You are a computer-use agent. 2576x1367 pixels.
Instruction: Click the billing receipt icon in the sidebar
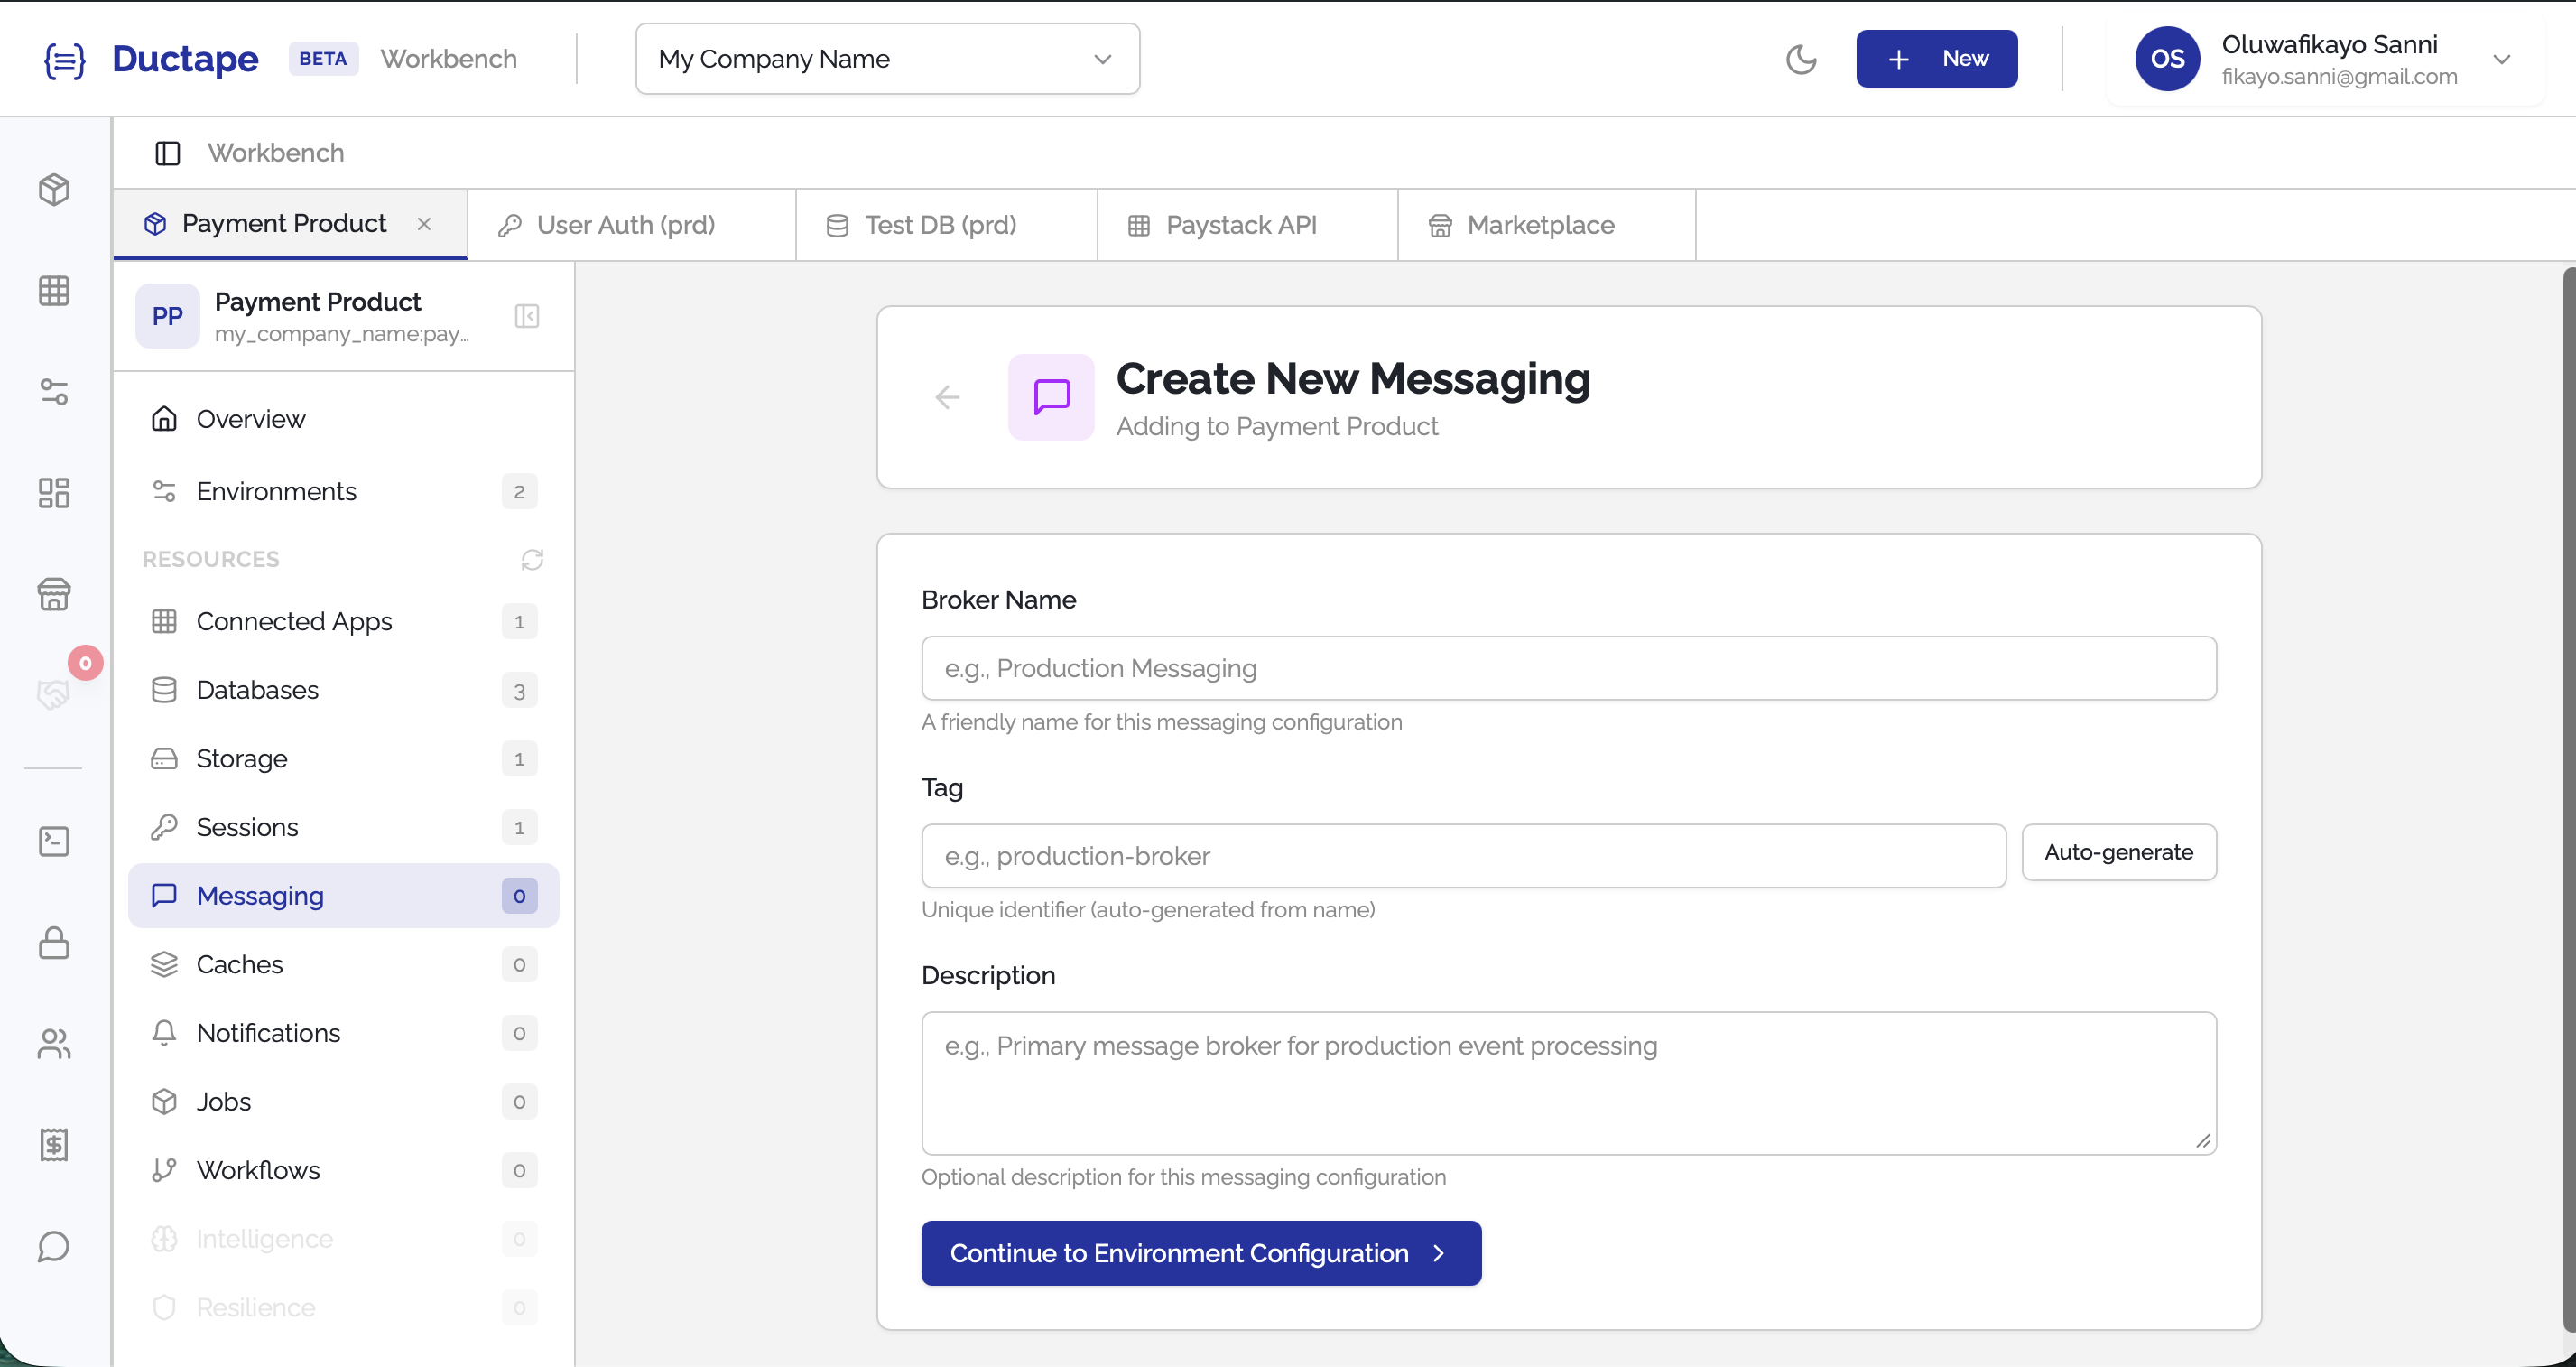[54, 1145]
